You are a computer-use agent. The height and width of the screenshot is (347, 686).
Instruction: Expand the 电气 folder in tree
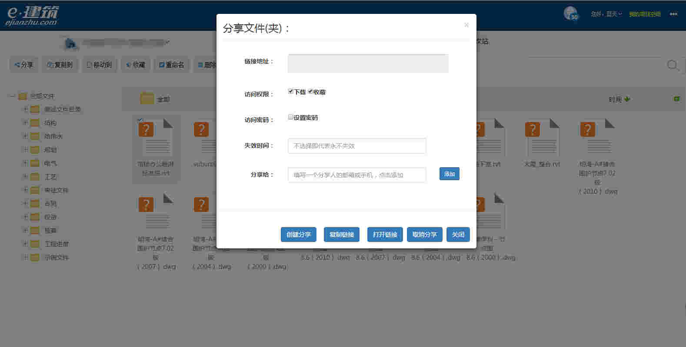click(x=25, y=163)
